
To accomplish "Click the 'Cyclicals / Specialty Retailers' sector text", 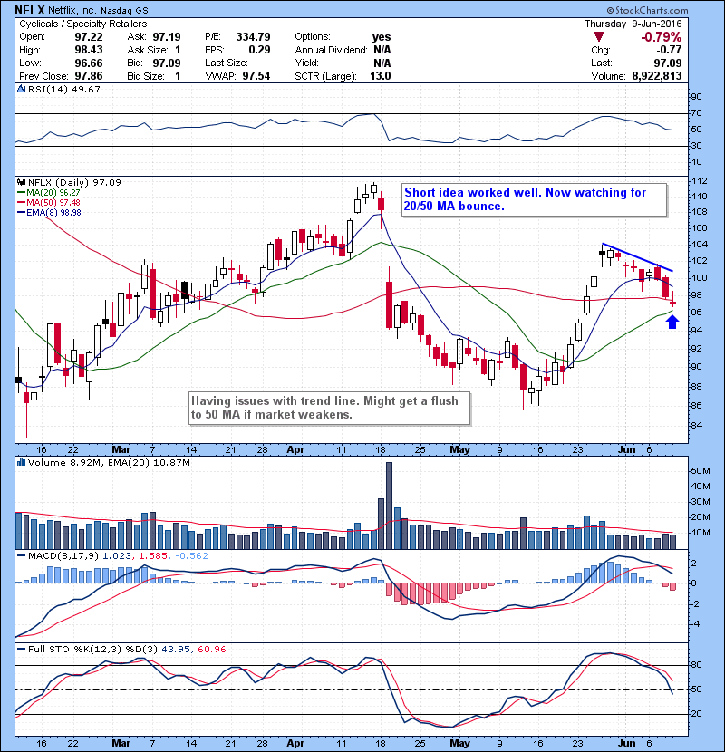I will tap(83, 24).
